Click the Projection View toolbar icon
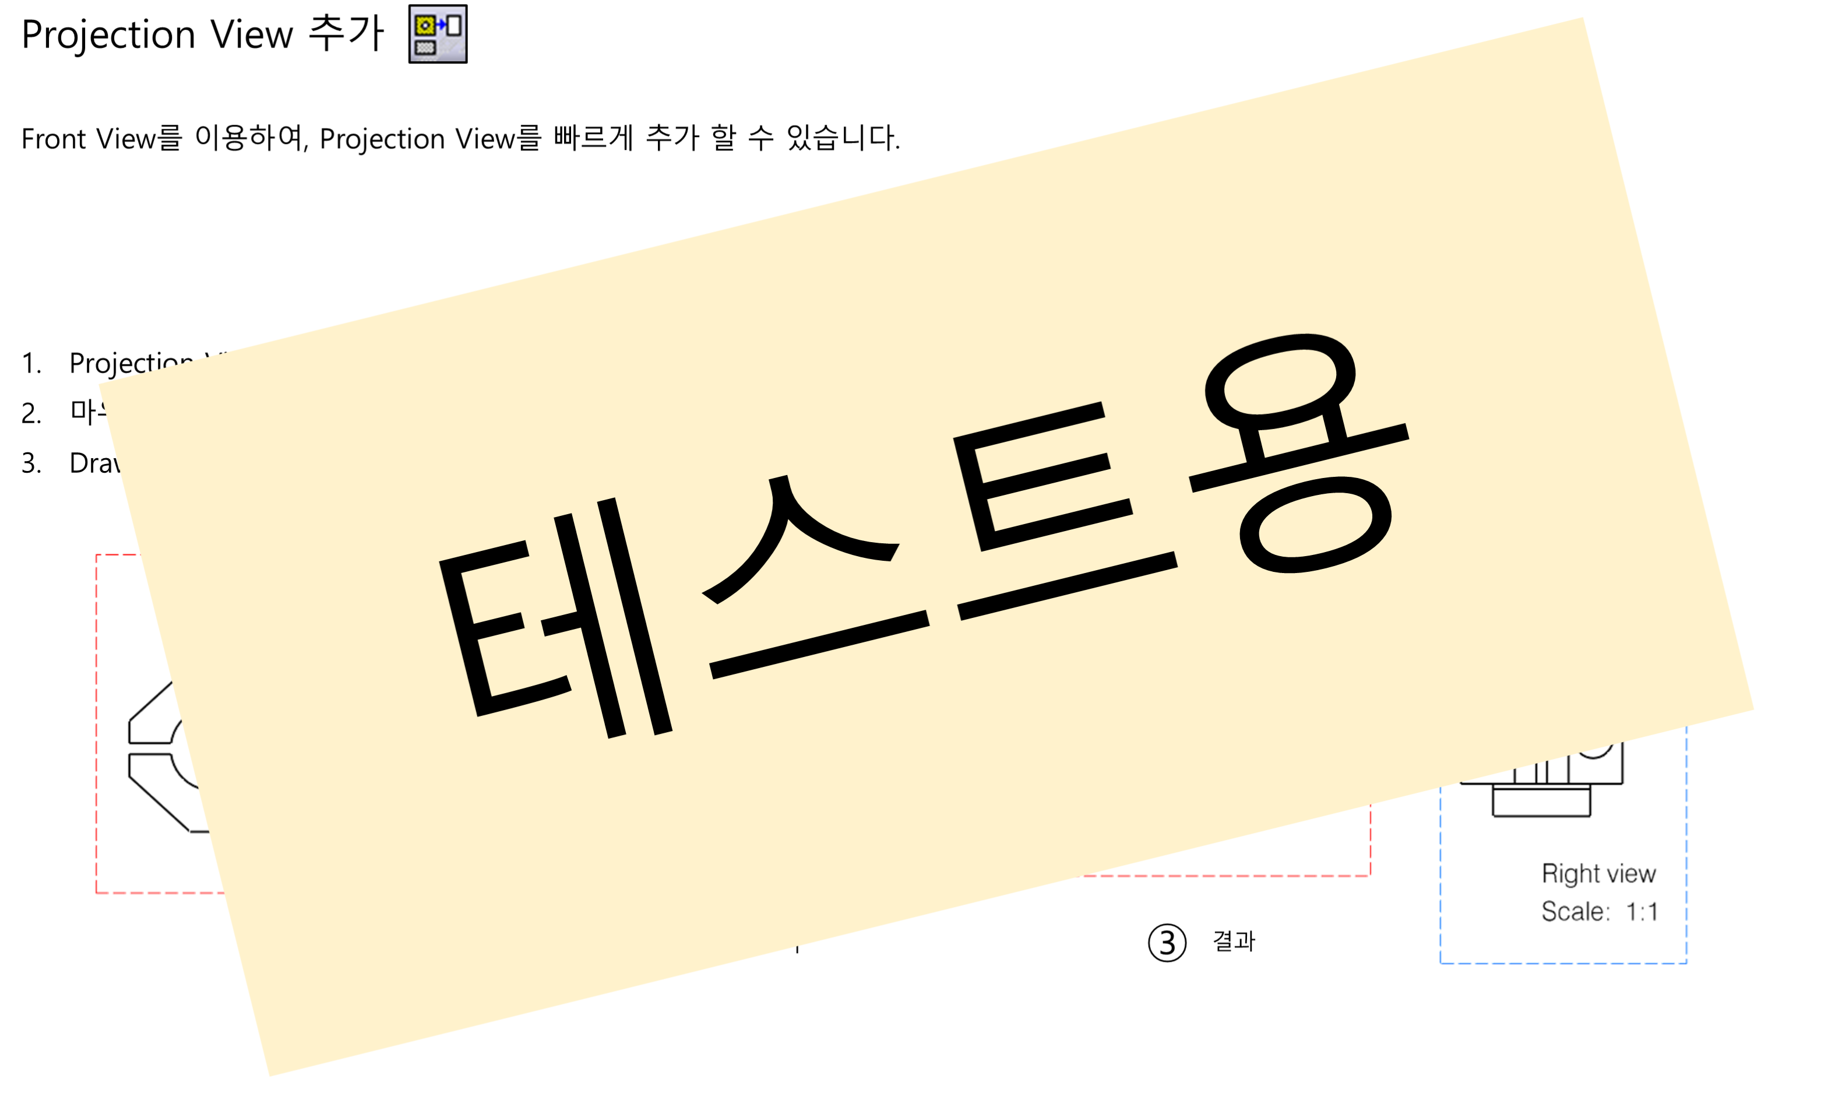The height and width of the screenshot is (1093, 1821). pyautogui.click(x=438, y=34)
